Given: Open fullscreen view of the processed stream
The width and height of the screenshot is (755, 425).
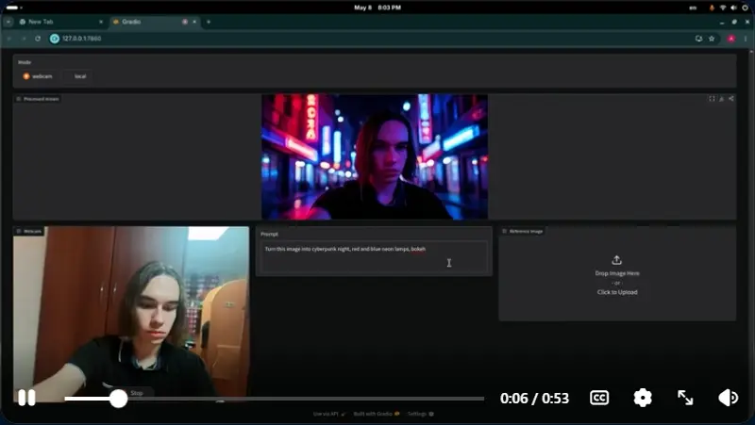Looking at the screenshot, I should (x=712, y=99).
